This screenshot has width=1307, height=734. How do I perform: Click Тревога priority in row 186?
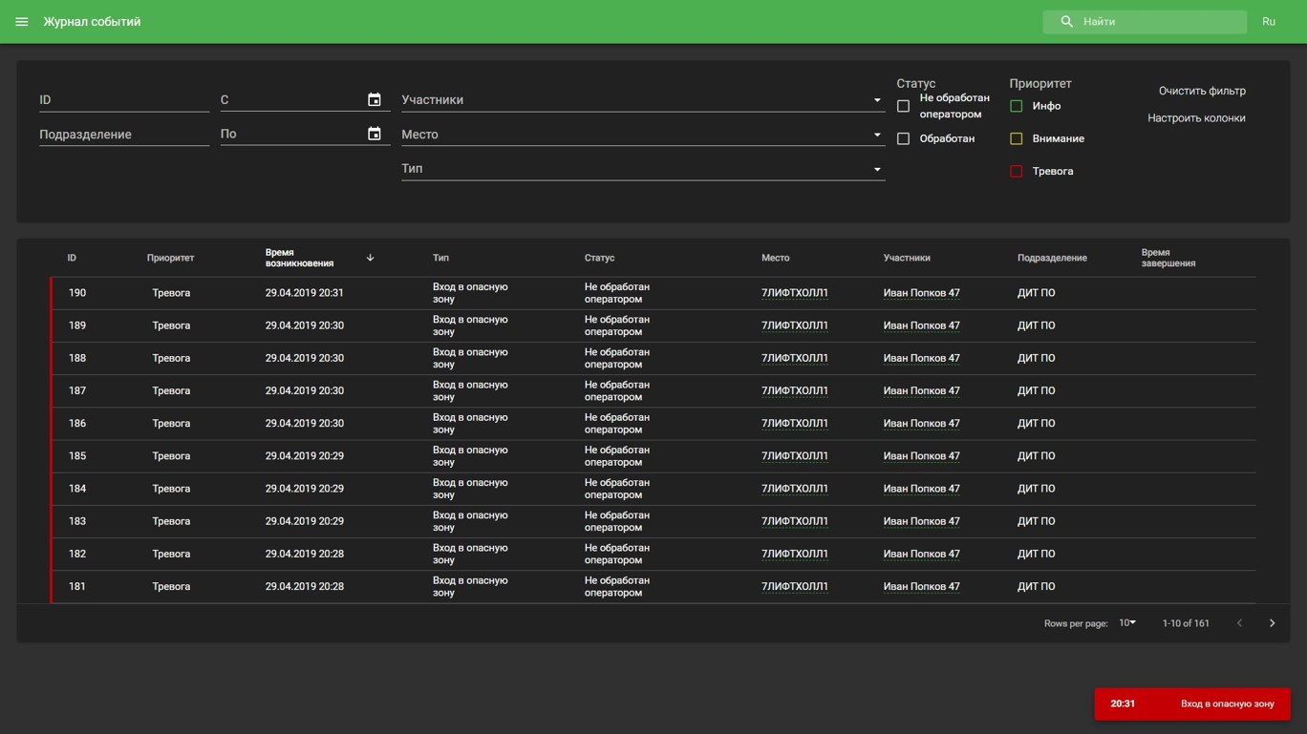point(171,423)
